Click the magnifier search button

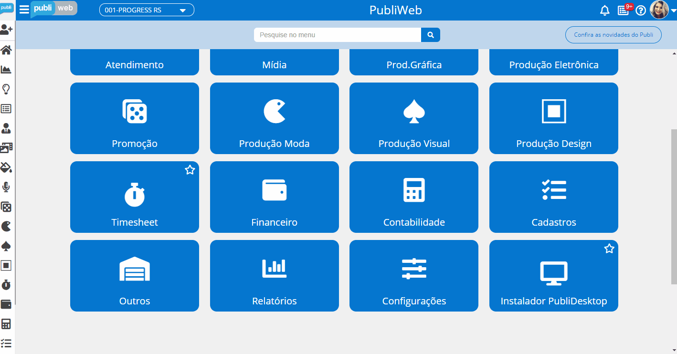(431, 35)
